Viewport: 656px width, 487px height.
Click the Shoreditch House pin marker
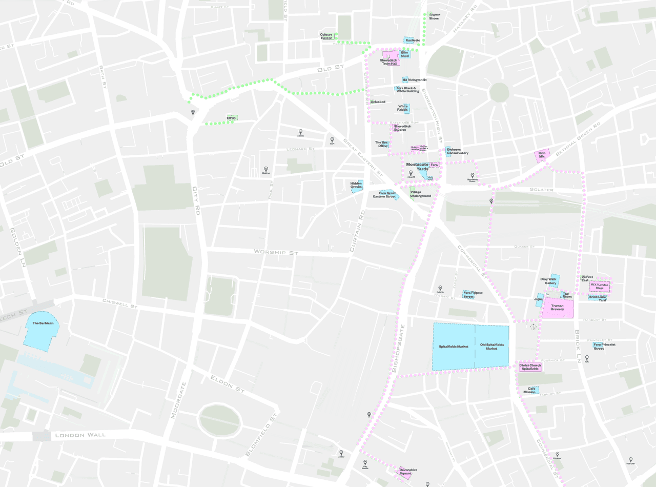(x=473, y=175)
